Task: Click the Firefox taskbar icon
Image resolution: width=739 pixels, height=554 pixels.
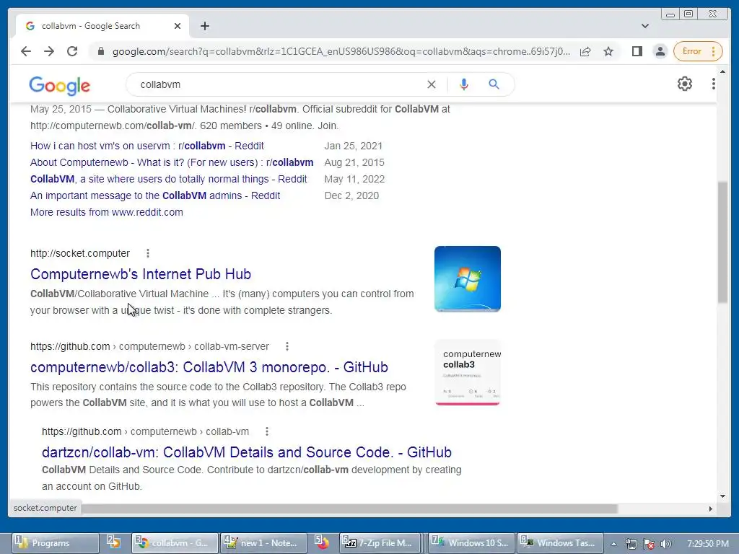Action: [x=323, y=543]
